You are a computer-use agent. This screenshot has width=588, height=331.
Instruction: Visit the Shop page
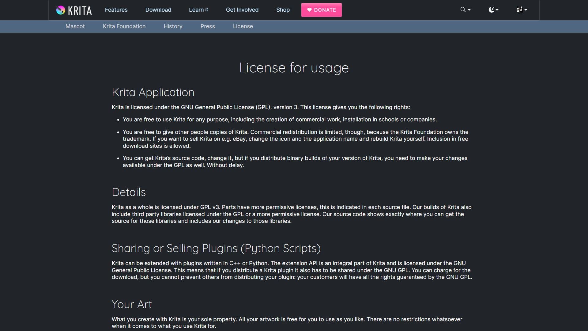click(283, 10)
